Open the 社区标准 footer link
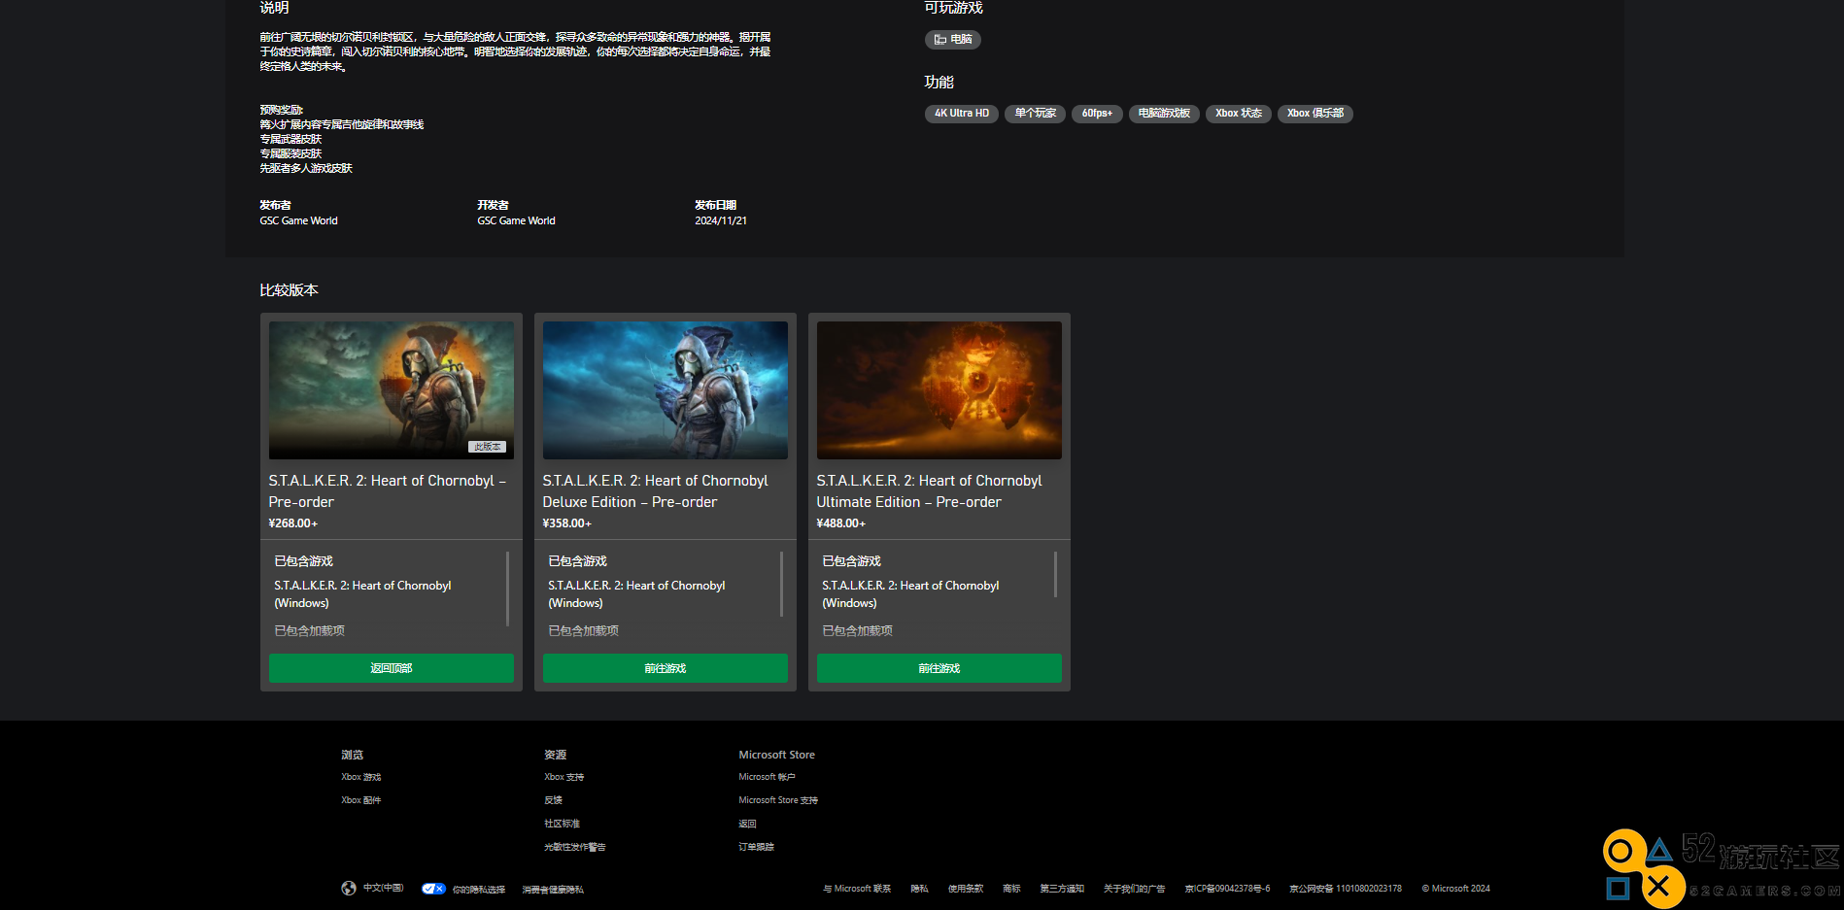This screenshot has width=1844, height=910. [563, 824]
